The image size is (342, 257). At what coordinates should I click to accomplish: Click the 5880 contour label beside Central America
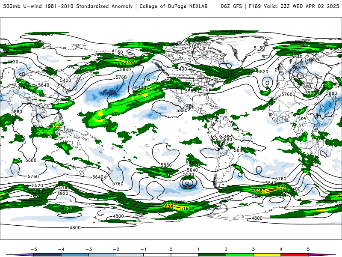tap(182, 111)
